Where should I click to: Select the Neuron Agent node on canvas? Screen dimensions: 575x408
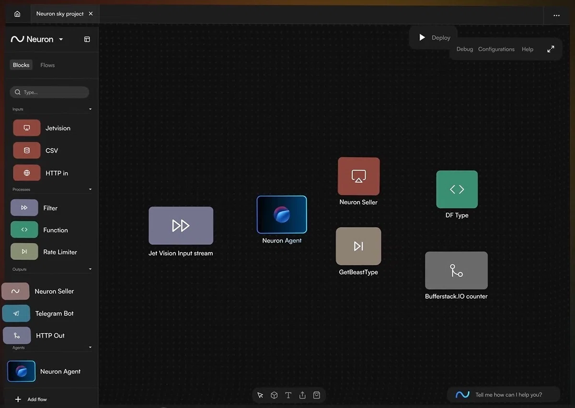pyautogui.click(x=282, y=215)
